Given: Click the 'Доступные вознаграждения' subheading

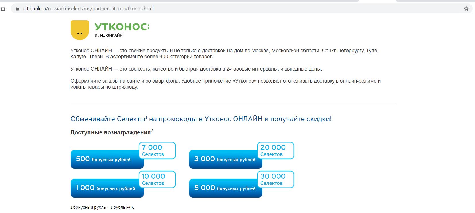Looking at the screenshot, I should (112, 132).
